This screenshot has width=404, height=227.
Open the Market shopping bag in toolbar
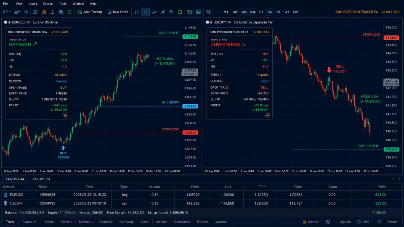click(x=43, y=12)
